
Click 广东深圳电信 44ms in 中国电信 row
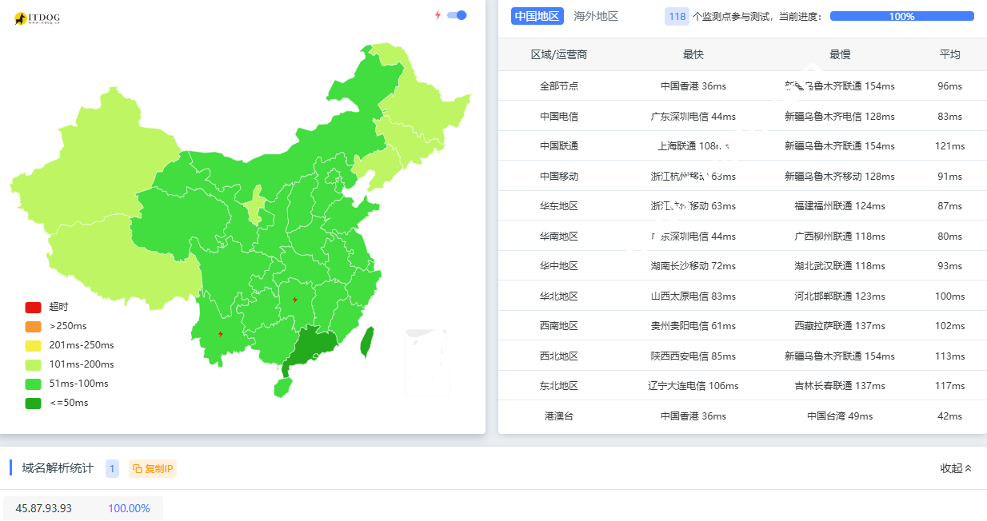coord(693,116)
